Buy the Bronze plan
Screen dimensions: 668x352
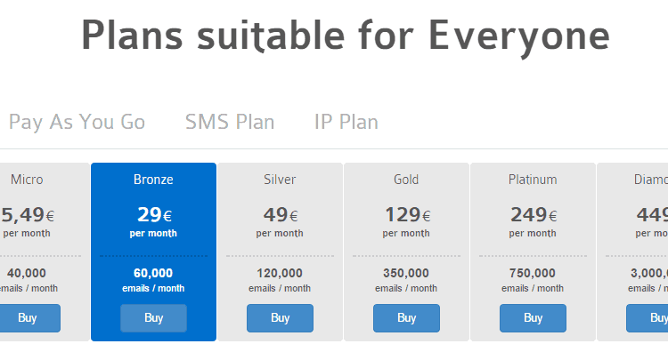pyautogui.click(x=153, y=318)
